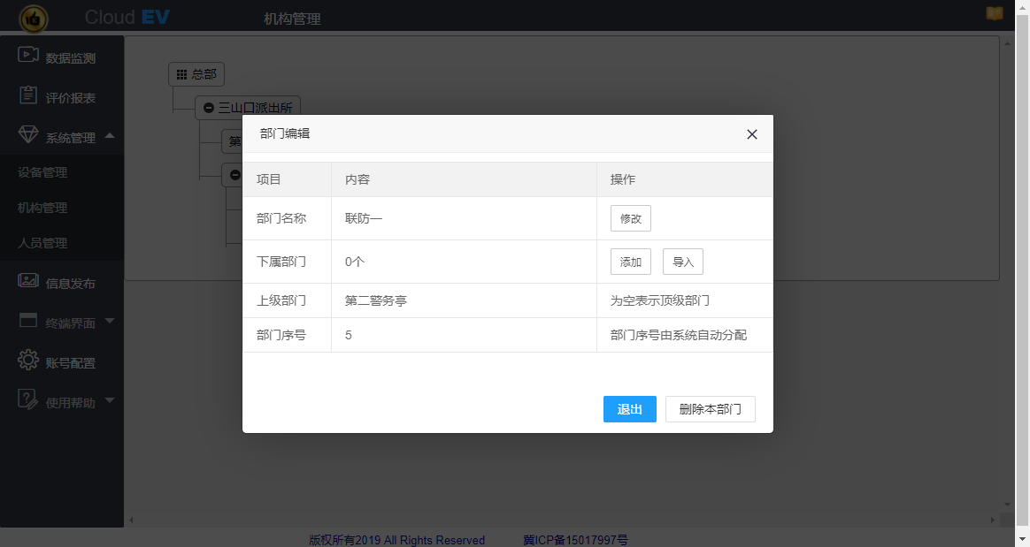
Task: Click the browser vertical scrollbar on right edge
Action: click(1023, 269)
